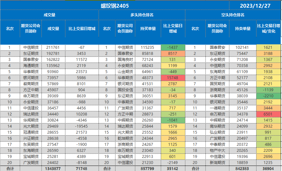Select the 多头持仓排名 section header
This screenshot has width=282, height=171.
(142, 15)
